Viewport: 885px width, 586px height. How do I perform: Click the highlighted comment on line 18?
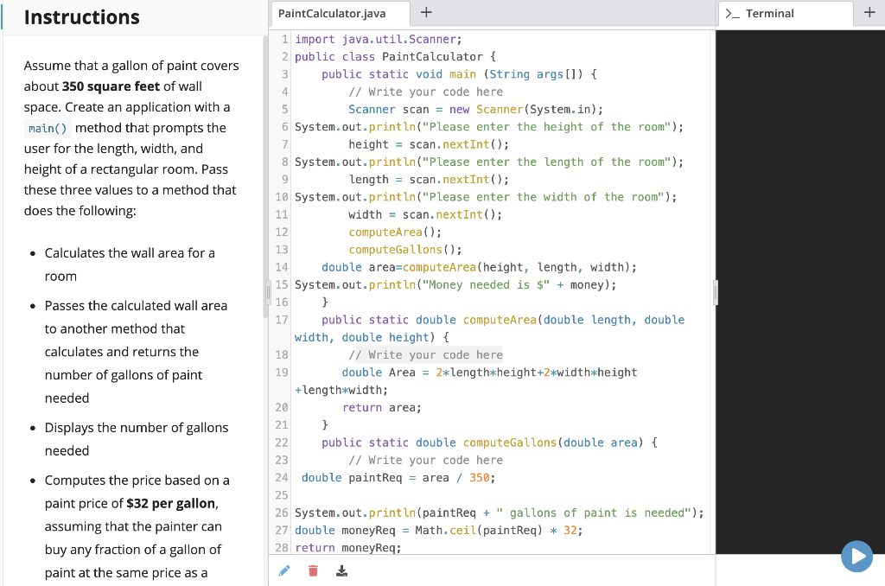click(425, 354)
